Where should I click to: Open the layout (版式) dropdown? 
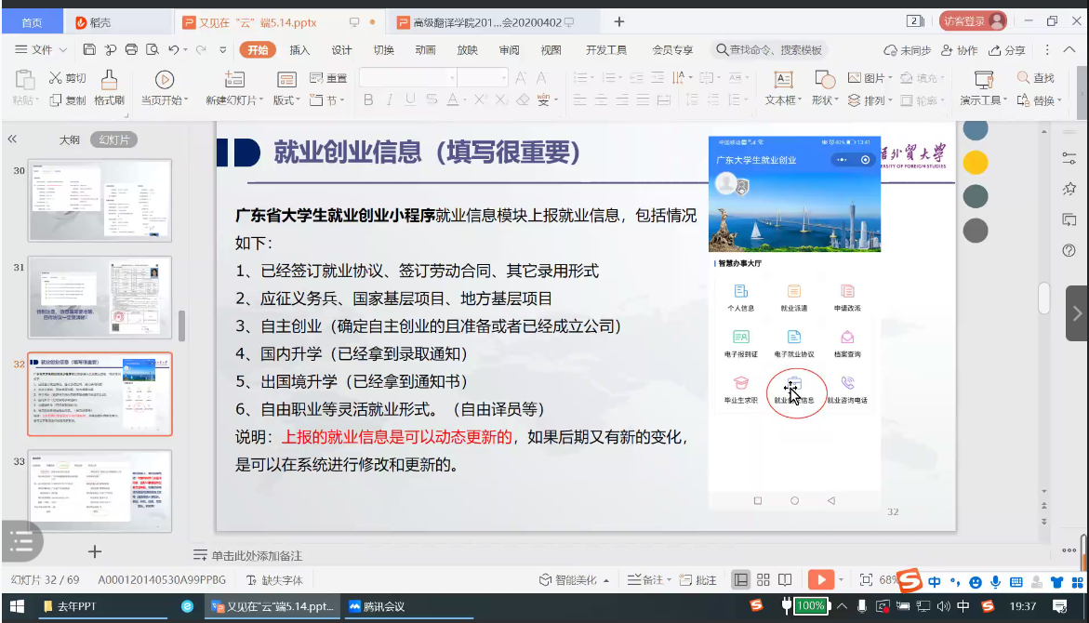(x=286, y=100)
